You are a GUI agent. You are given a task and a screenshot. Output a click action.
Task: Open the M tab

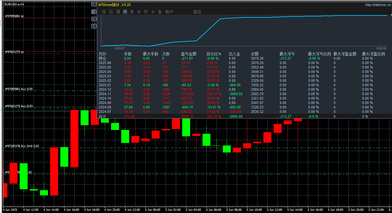[x=153, y=12]
